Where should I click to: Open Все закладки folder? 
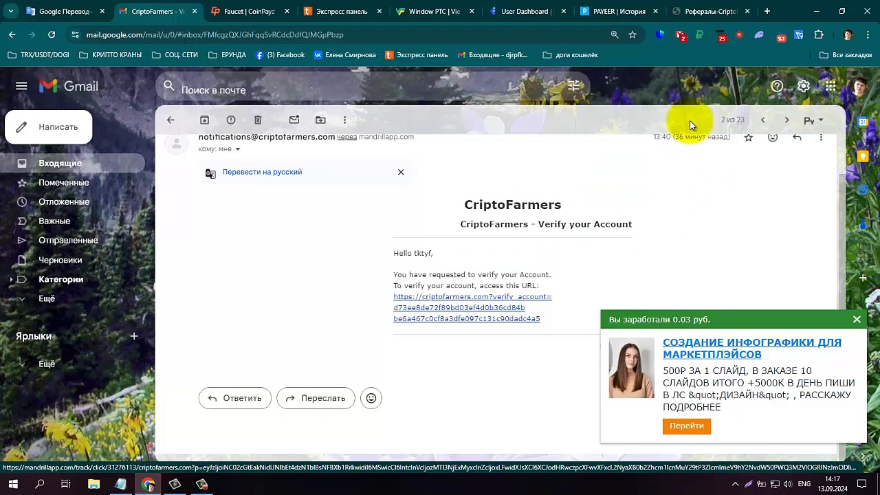click(x=846, y=55)
